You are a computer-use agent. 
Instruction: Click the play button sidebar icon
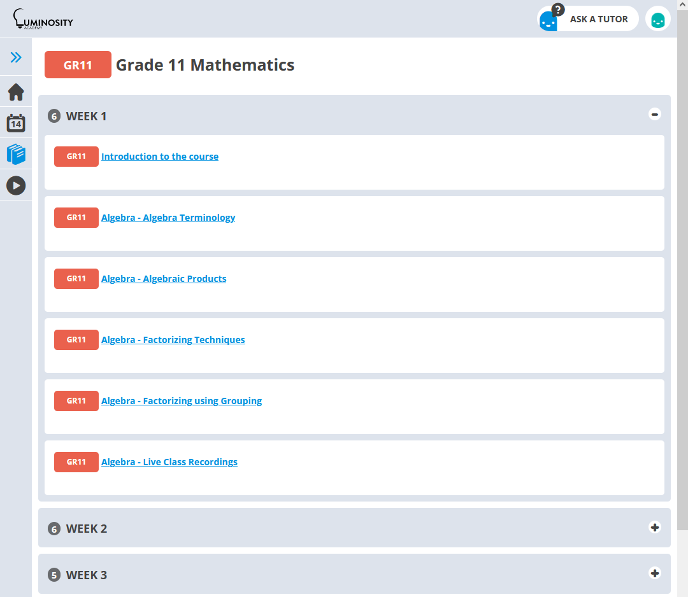click(x=16, y=185)
